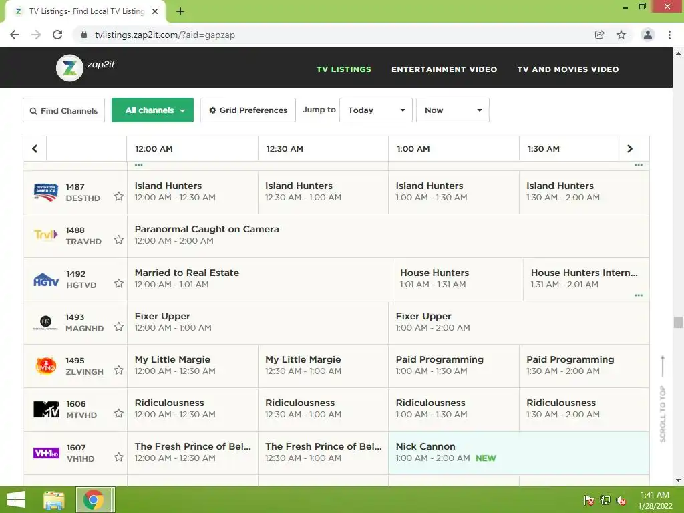Open the TV LISTINGS menu item
Image resolution: width=684 pixels, height=513 pixels.
(344, 69)
